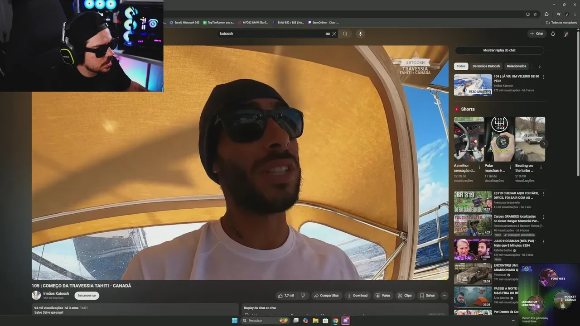Click the 'Shorts' section heading
The image size is (580, 326).
click(x=468, y=109)
